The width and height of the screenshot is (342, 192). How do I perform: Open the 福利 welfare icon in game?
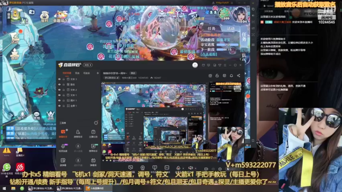coord(44,16)
